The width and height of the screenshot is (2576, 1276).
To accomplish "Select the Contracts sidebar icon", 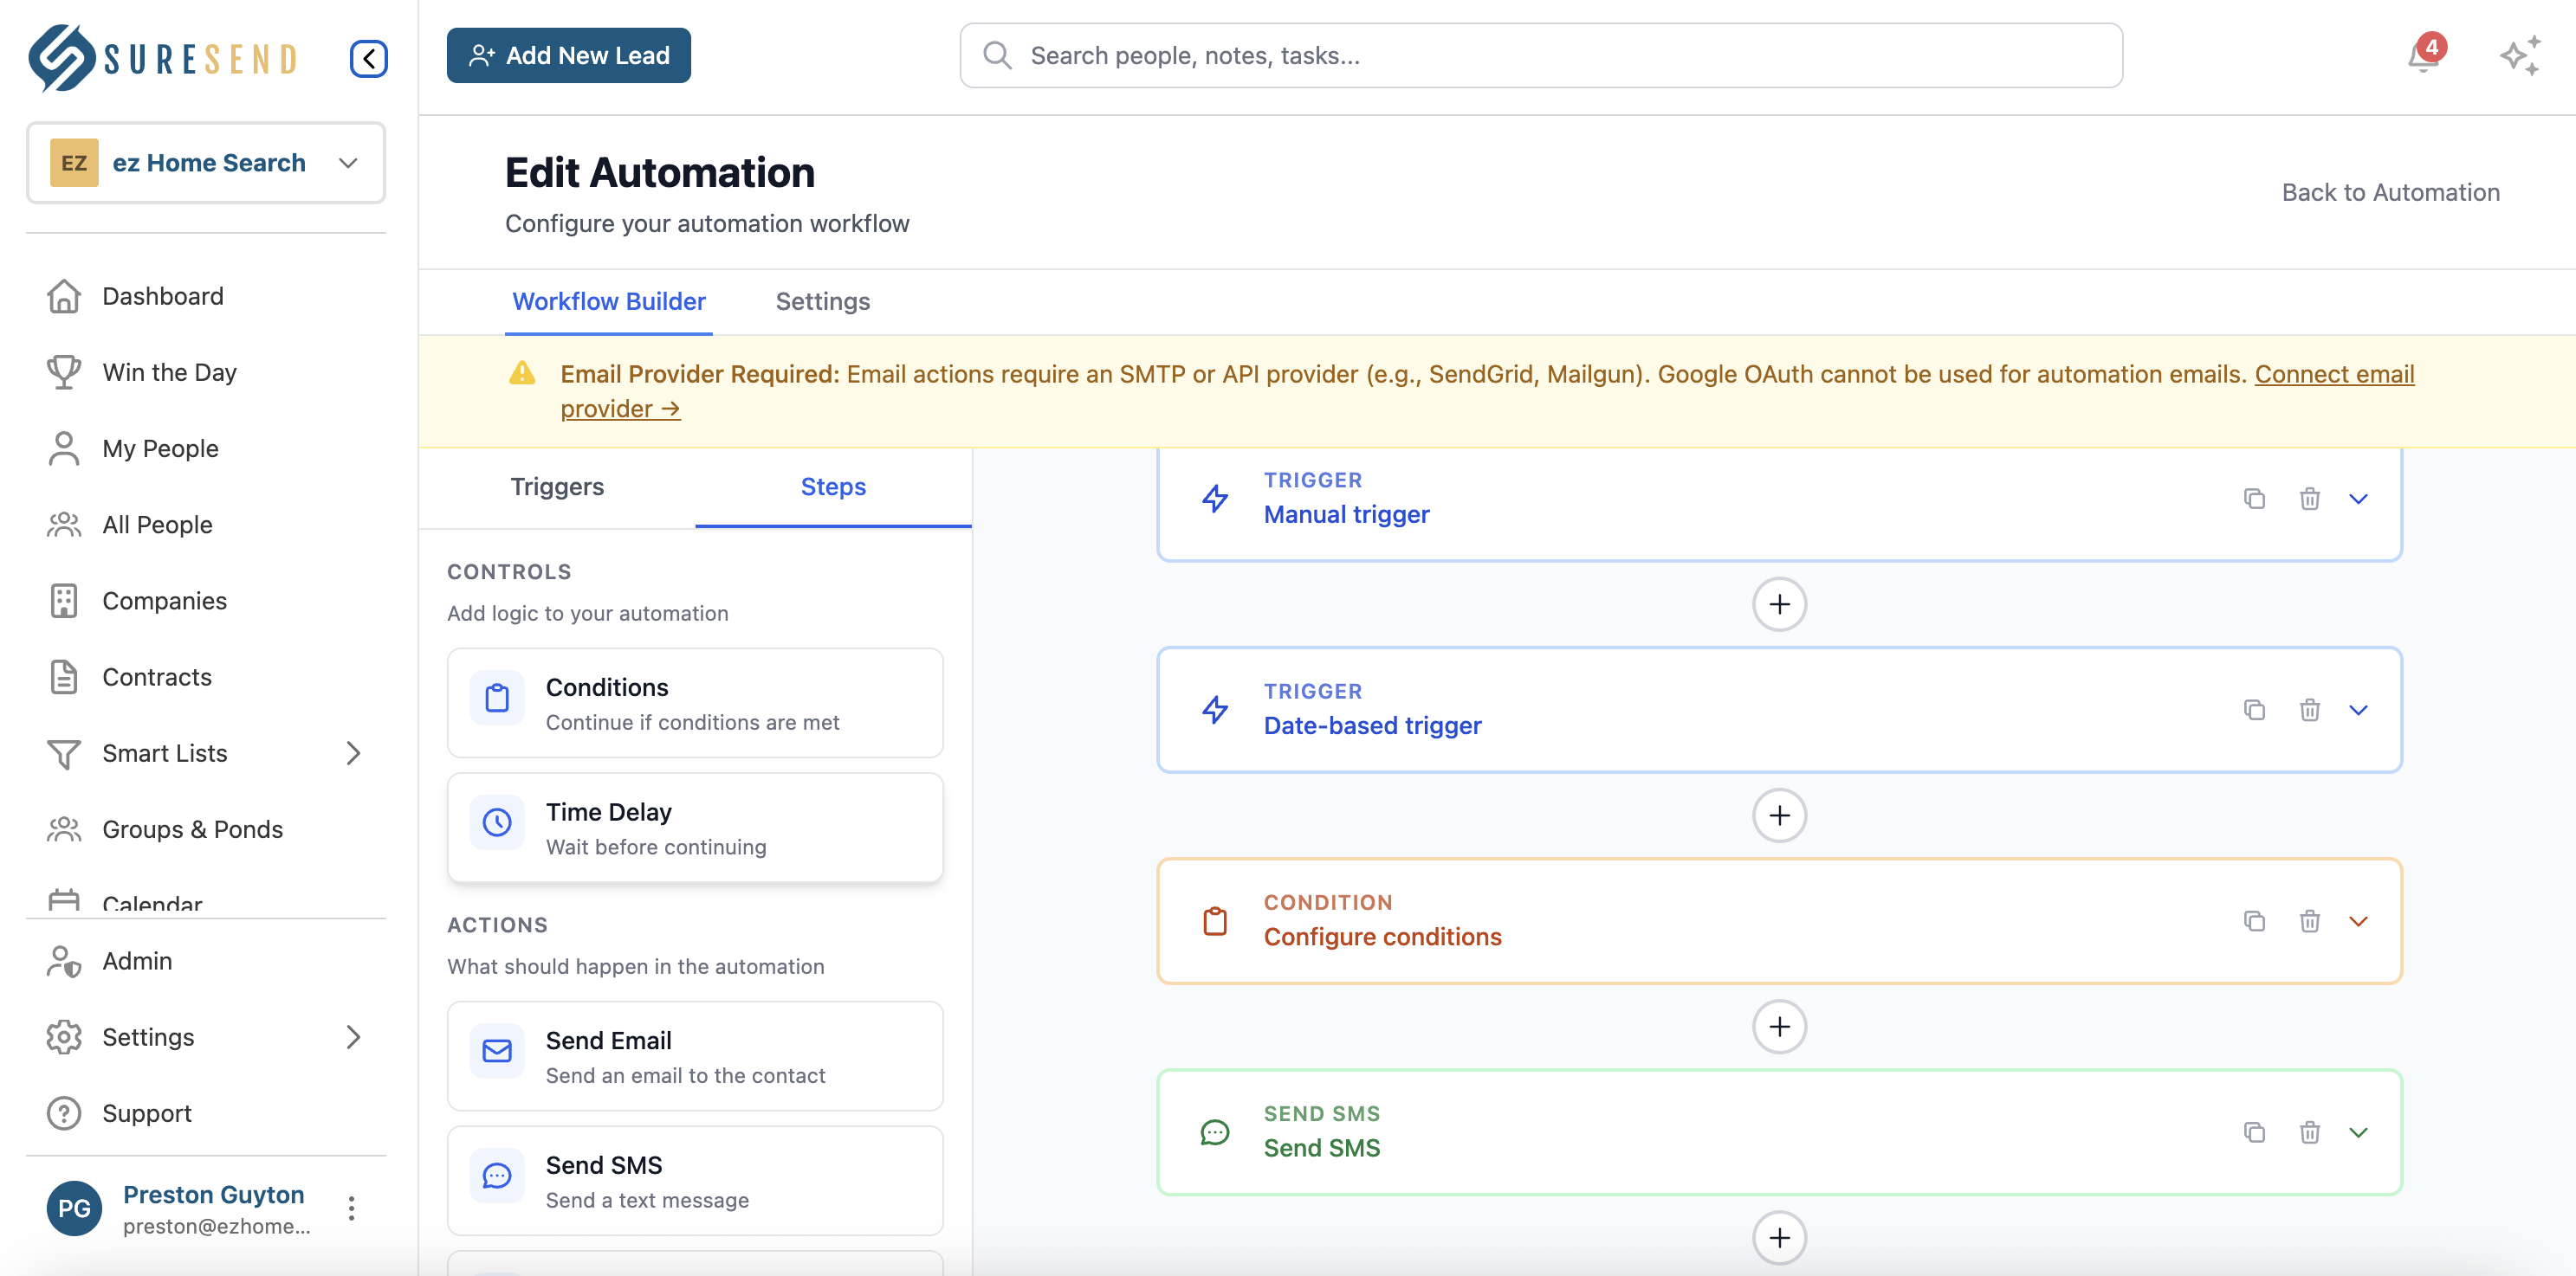I will click(x=64, y=676).
